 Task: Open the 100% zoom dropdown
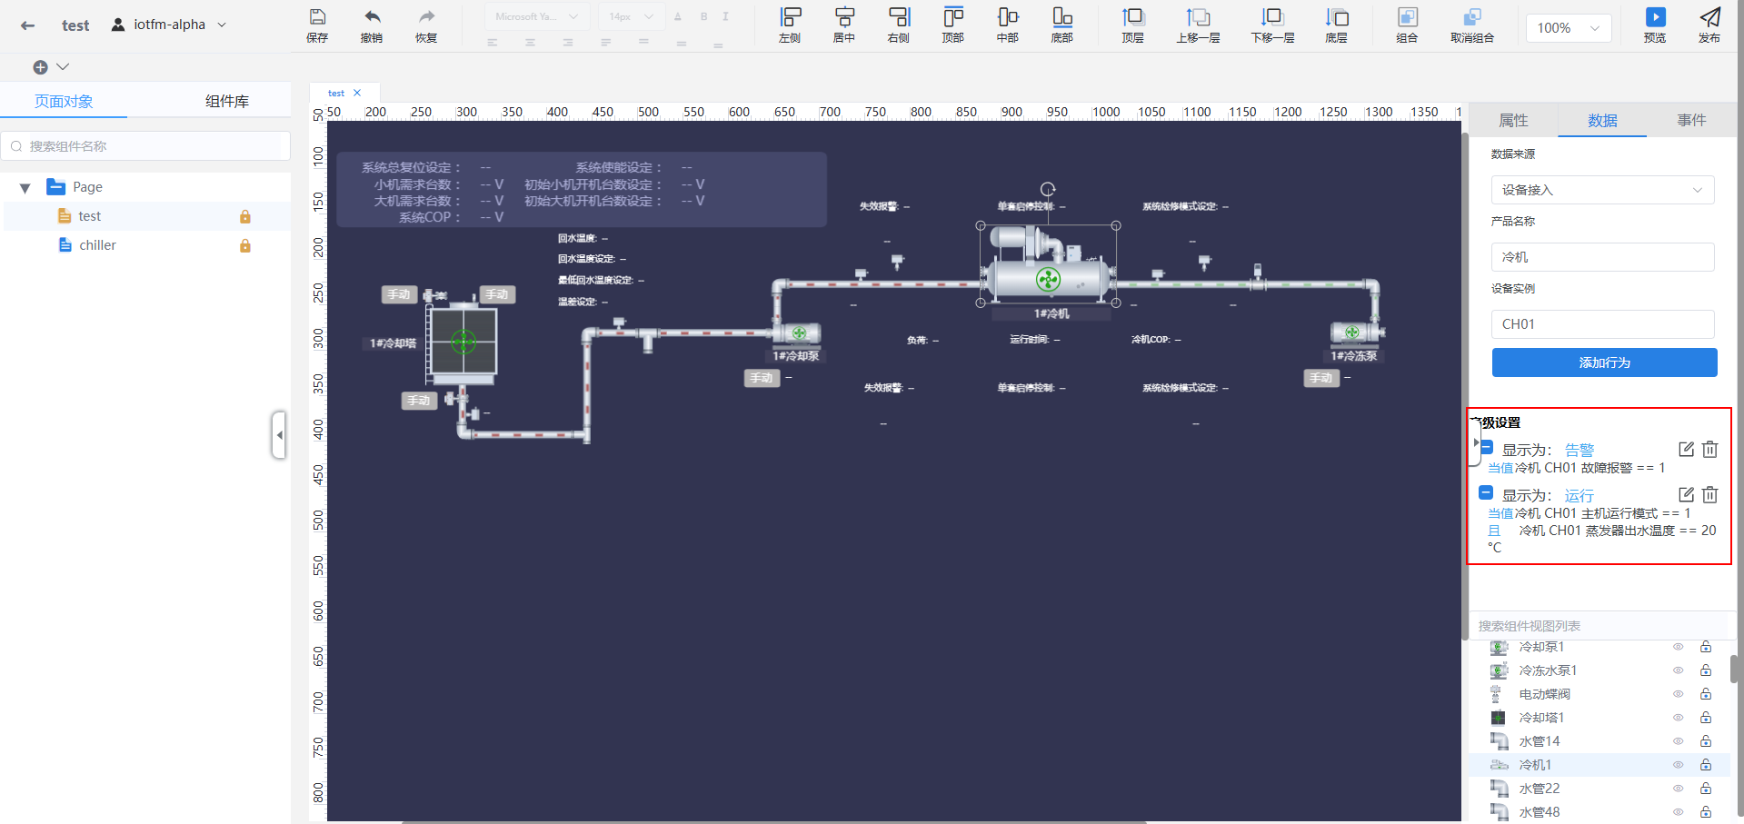[x=1569, y=28]
